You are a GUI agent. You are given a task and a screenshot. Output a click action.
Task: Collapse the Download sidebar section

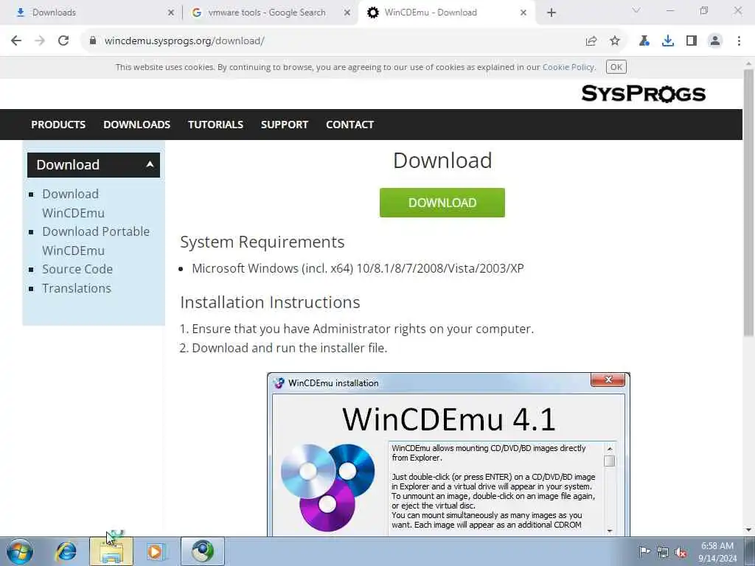pos(94,164)
